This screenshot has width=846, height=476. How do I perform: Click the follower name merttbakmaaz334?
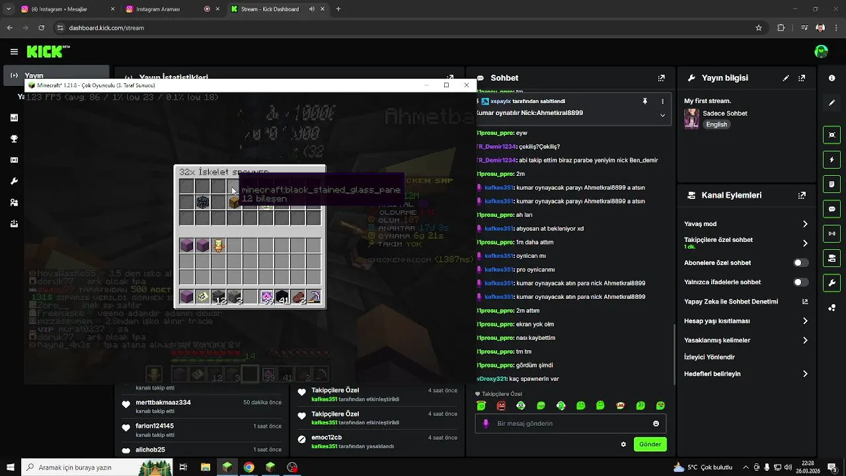click(x=163, y=403)
